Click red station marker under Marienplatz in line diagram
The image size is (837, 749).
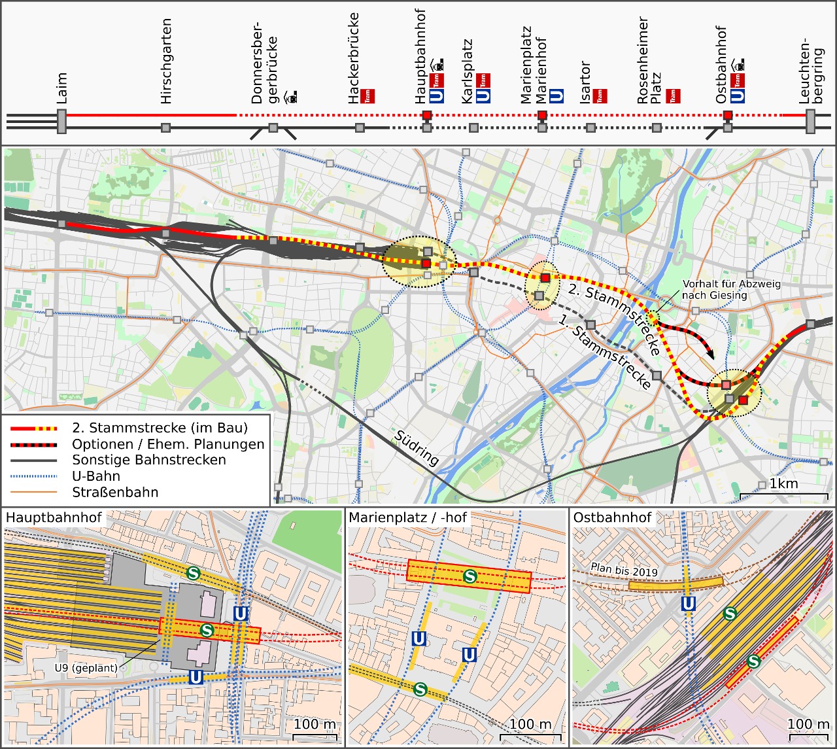[x=542, y=115]
